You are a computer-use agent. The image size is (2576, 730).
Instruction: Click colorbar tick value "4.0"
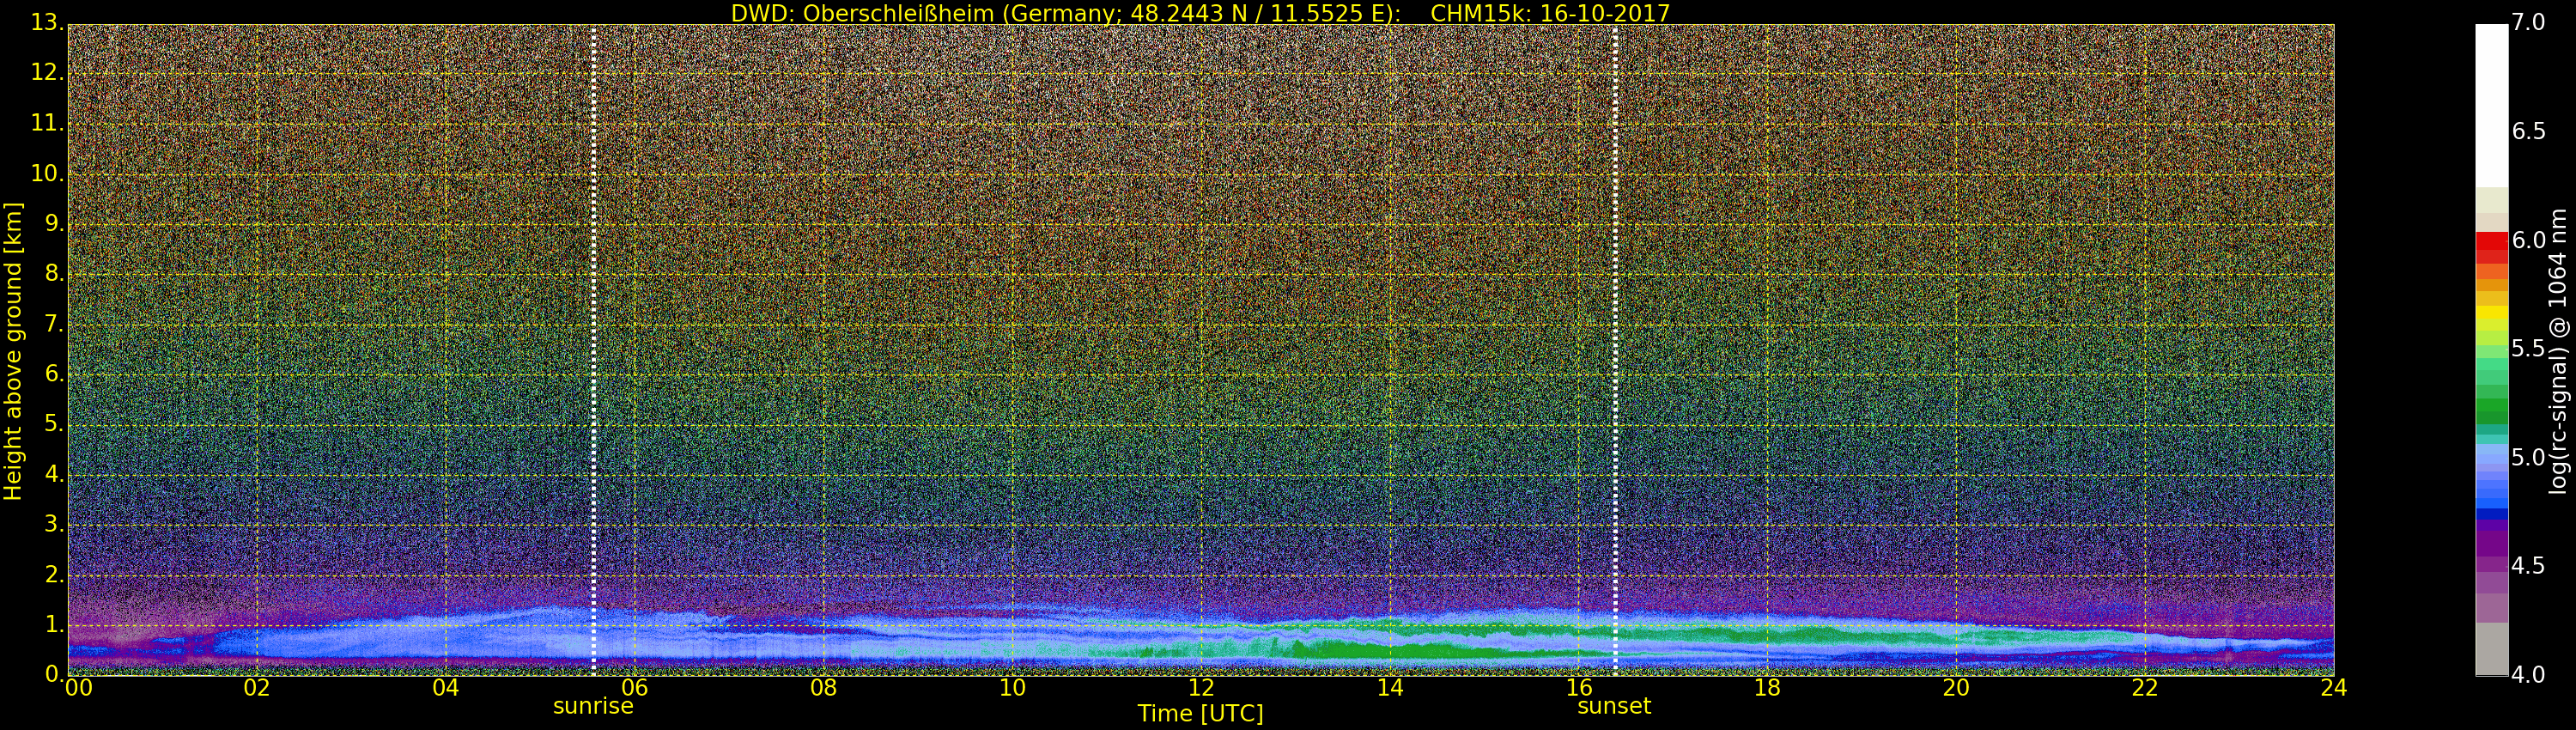(x=2529, y=675)
